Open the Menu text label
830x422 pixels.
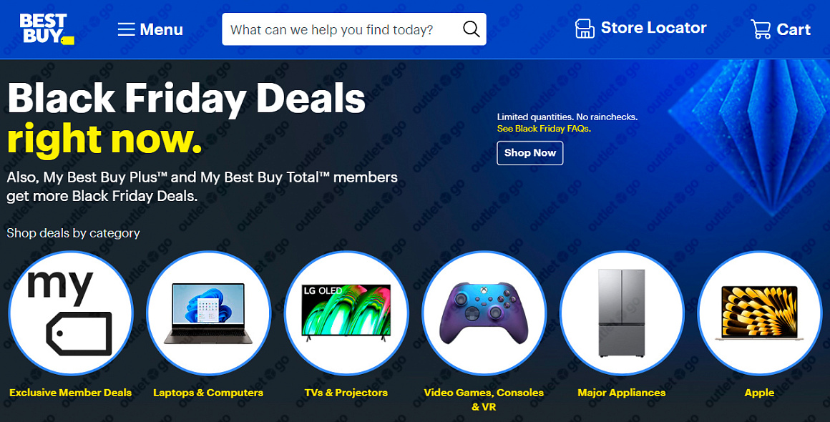[162, 29]
